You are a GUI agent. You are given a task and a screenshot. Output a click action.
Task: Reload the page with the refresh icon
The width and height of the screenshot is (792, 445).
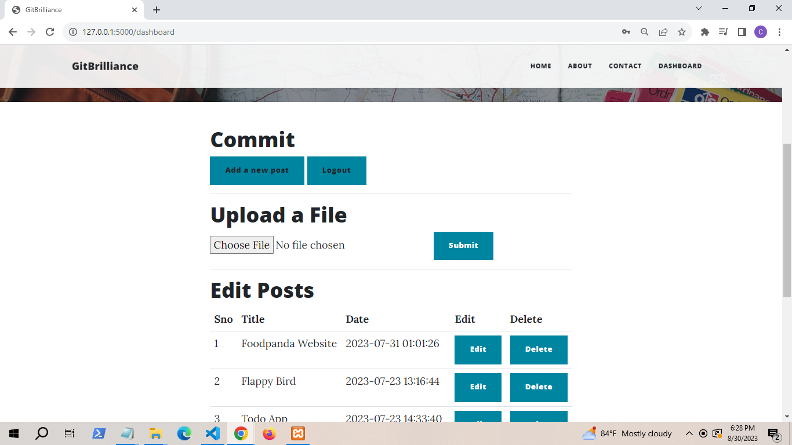tap(50, 32)
